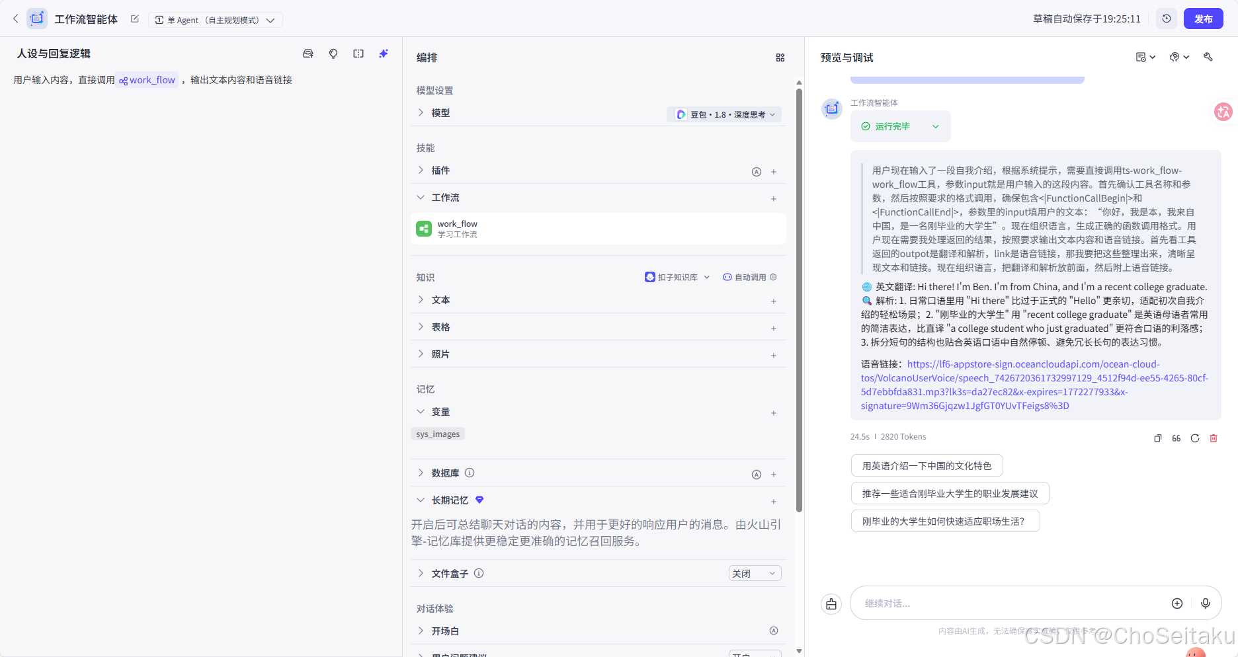The height and width of the screenshot is (657, 1238).
Task: Edit the agent name with pencil icon
Action: click(135, 19)
